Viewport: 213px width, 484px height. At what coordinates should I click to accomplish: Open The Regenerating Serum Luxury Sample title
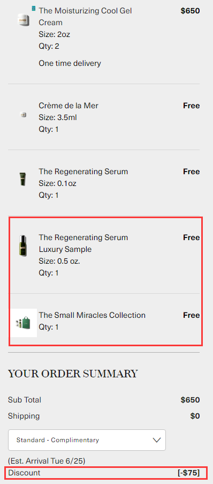pos(83,243)
